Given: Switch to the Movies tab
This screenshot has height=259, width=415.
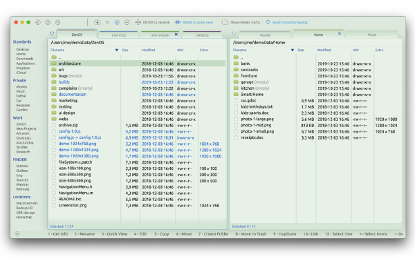Looking at the screenshot, I should [265, 35].
